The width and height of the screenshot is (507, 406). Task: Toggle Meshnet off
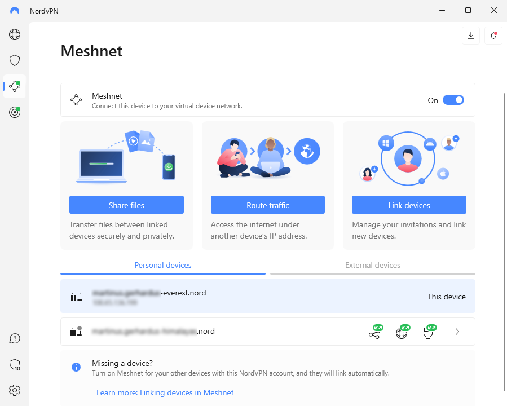(453, 100)
